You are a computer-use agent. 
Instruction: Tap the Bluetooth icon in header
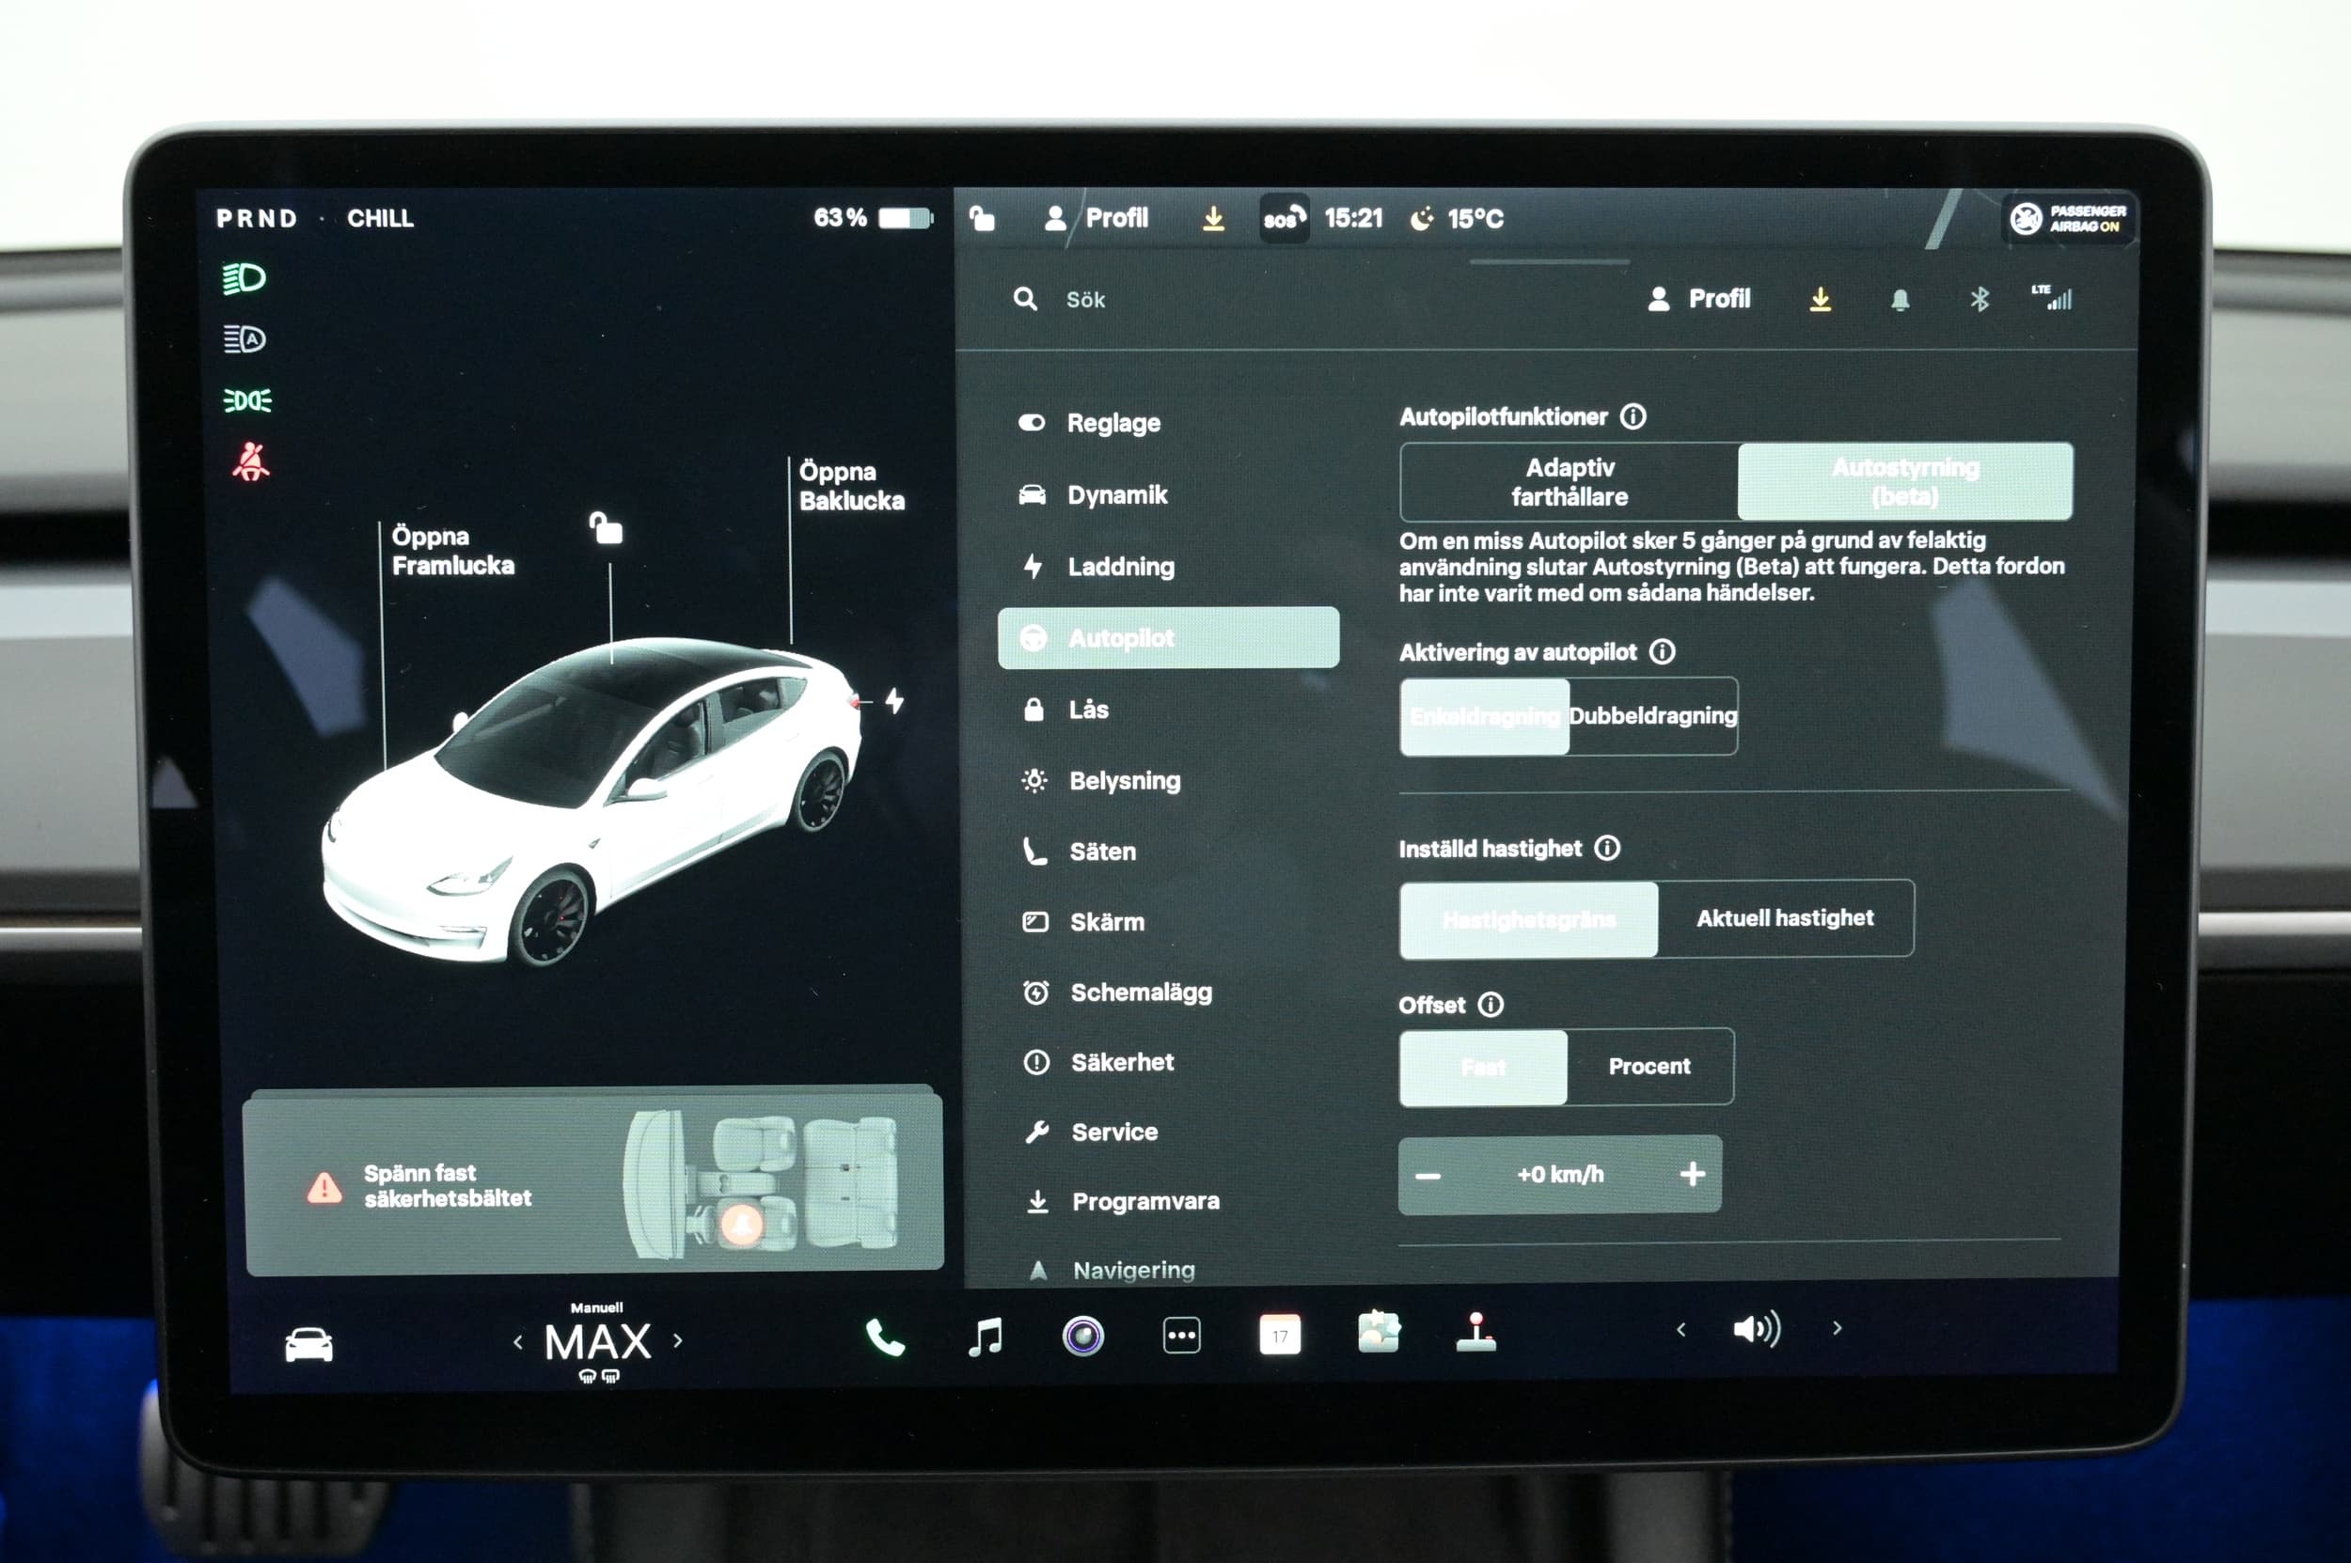[x=1980, y=299]
